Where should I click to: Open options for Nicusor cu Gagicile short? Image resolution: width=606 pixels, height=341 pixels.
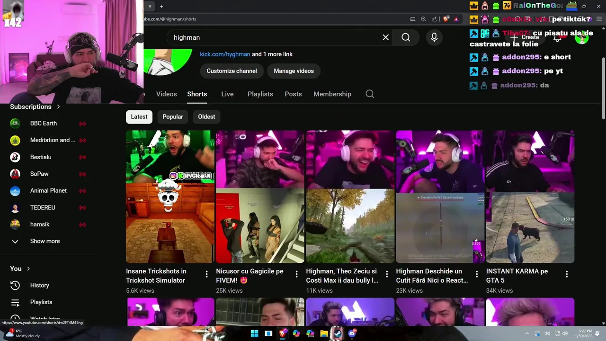coord(296,274)
